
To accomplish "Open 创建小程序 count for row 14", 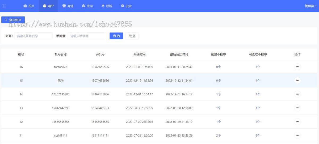I will point(219,94).
